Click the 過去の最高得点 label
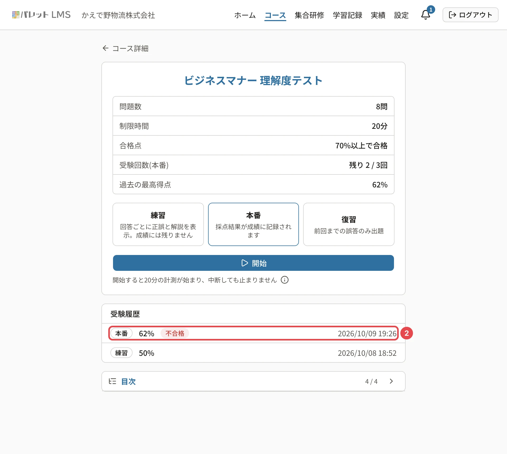The image size is (507, 454). tap(145, 185)
